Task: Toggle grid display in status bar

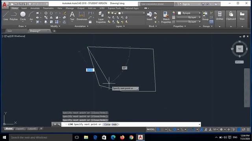Action: point(158,129)
